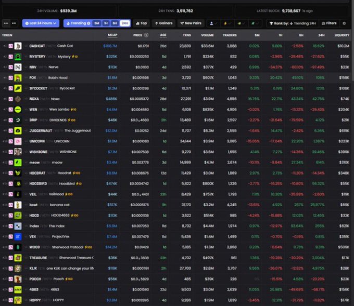Open the HOODBIRD token pair
354x306 pixels.
pos(176,183)
